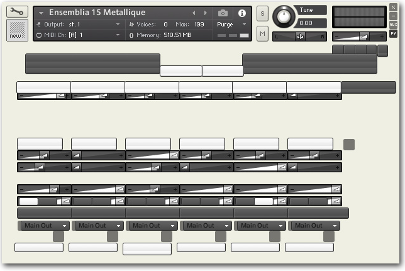Open the first Main Out dropdown

tap(45, 226)
